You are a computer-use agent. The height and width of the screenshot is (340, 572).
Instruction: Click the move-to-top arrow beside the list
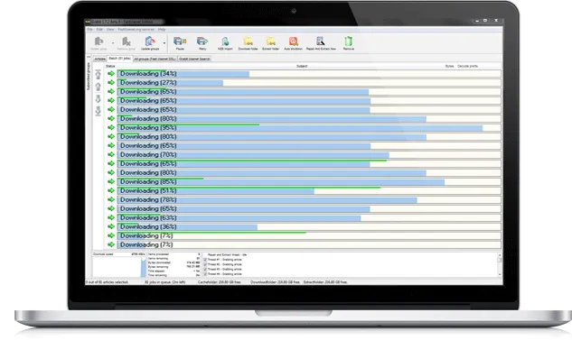point(98,75)
